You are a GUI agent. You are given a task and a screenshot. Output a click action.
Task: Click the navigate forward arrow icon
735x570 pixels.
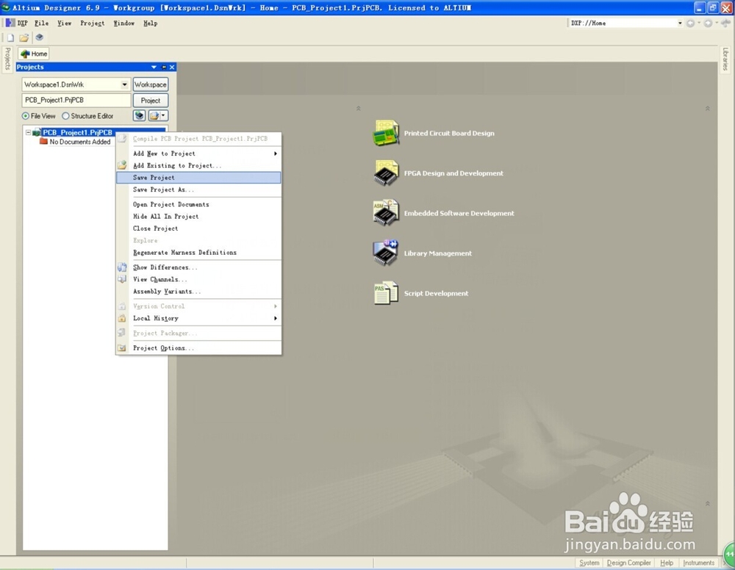(709, 23)
